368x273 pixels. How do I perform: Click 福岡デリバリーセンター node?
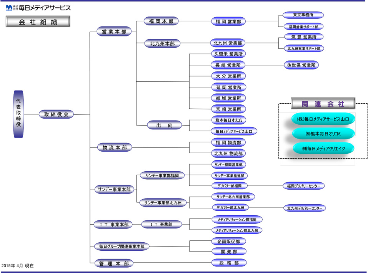tap(304, 186)
